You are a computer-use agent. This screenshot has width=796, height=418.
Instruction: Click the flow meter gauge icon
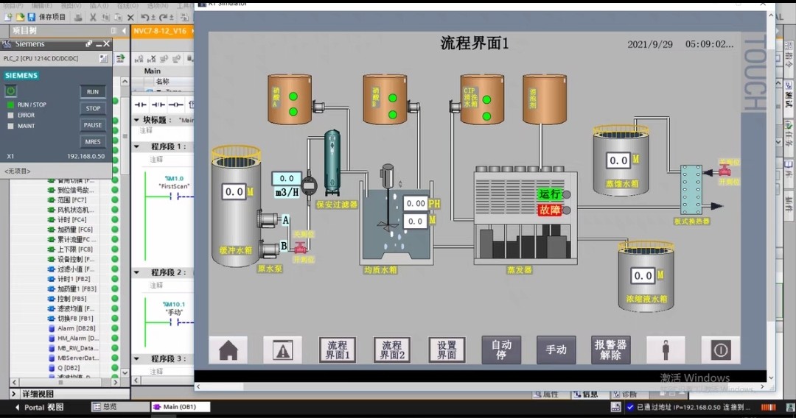[309, 185]
